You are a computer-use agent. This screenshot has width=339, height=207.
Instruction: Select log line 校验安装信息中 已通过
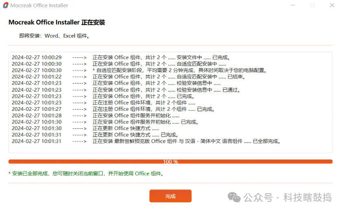[126, 90]
